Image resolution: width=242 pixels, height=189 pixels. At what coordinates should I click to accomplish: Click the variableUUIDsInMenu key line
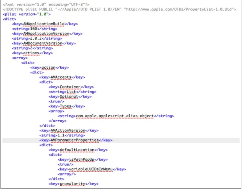(92, 169)
